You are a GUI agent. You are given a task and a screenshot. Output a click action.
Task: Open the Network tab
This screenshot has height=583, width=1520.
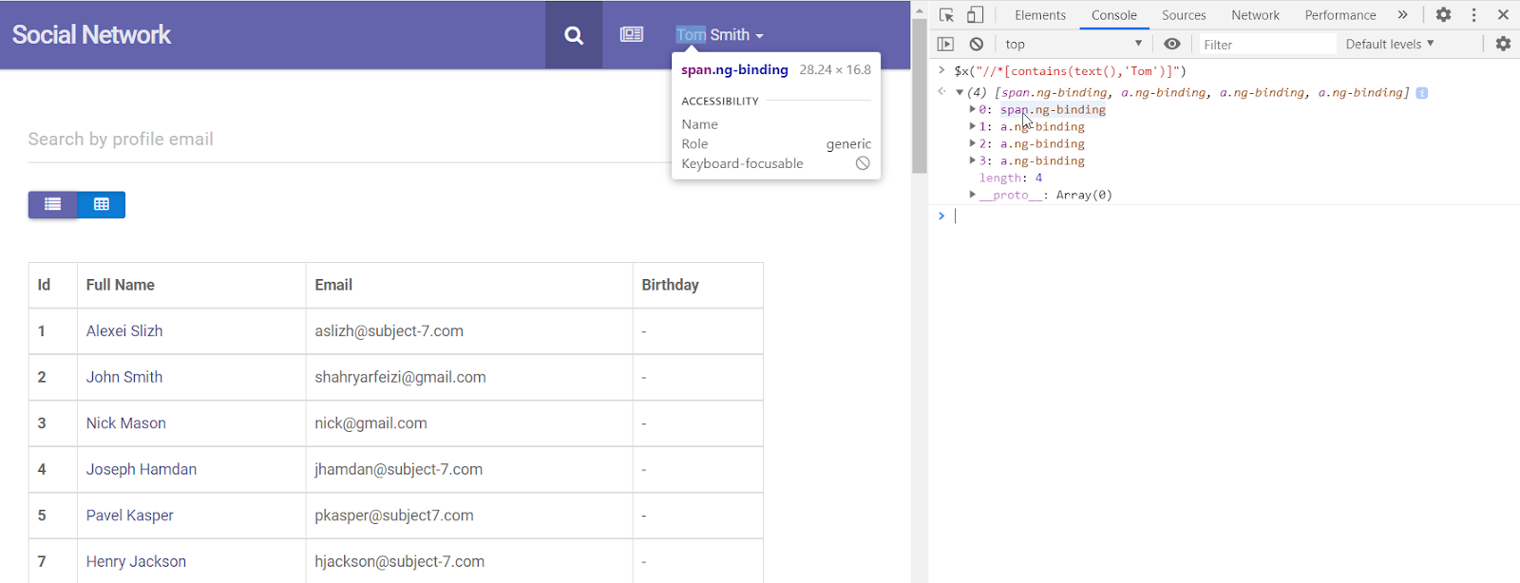pos(1255,15)
